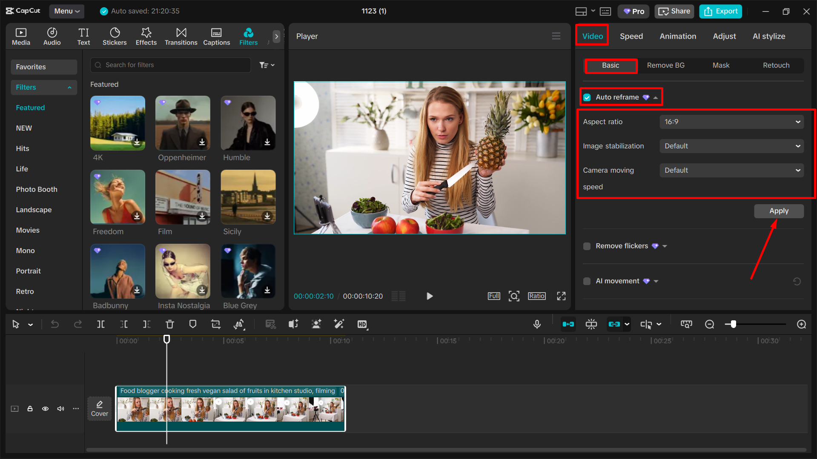This screenshot has height=459, width=817.
Task: Select the Transitions panel
Action: 181,36
